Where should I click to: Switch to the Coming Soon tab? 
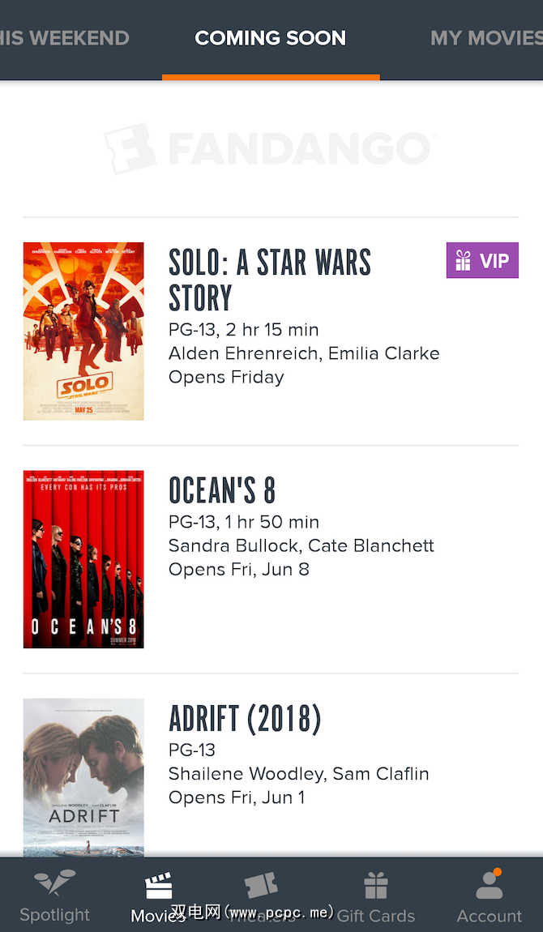coord(271,38)
